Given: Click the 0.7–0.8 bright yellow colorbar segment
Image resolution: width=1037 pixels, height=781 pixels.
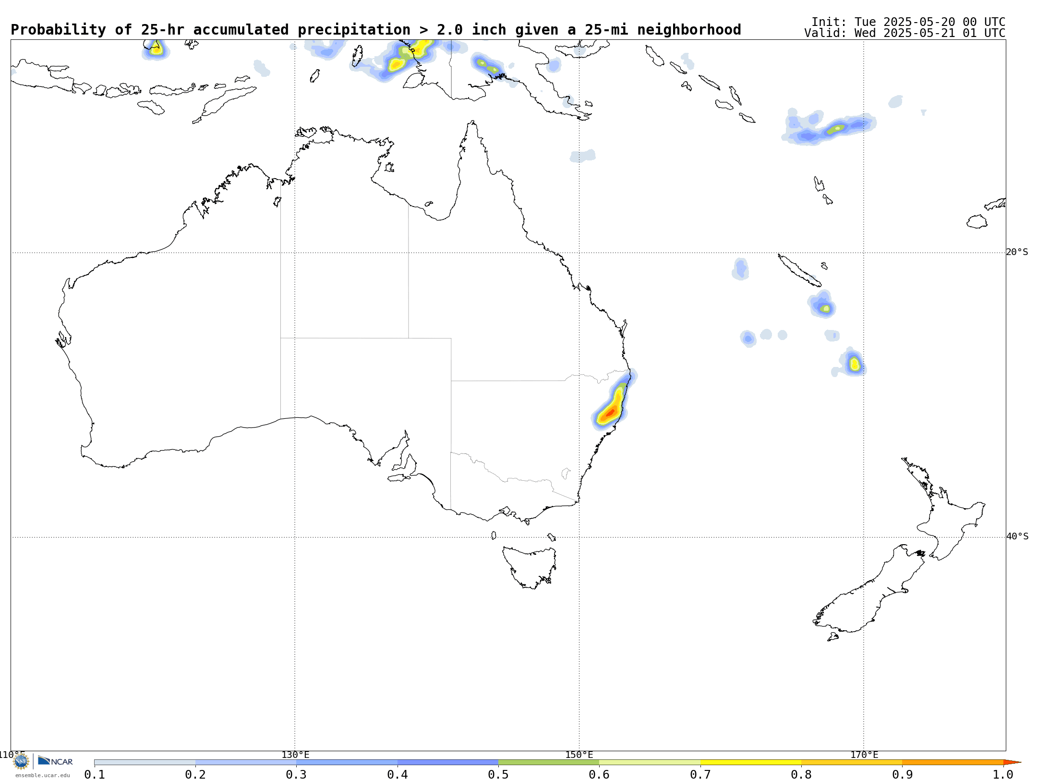Looking at the screenshot, I should (751, 762).
